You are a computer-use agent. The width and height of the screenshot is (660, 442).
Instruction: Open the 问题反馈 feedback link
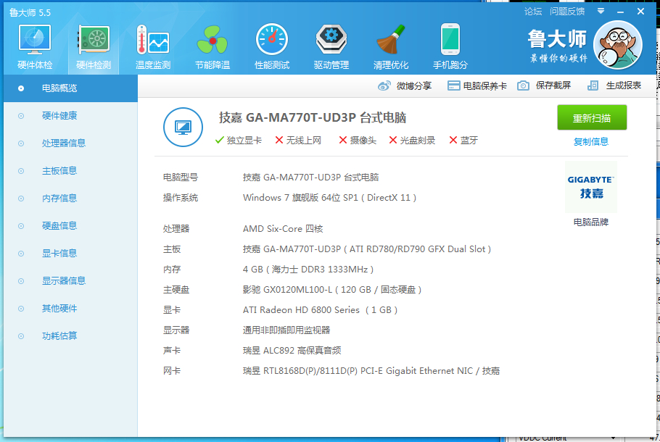[567, 12]
